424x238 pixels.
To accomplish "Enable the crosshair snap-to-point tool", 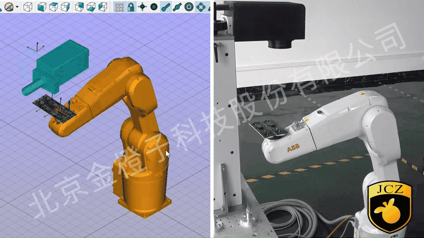I will pos(142,7).
